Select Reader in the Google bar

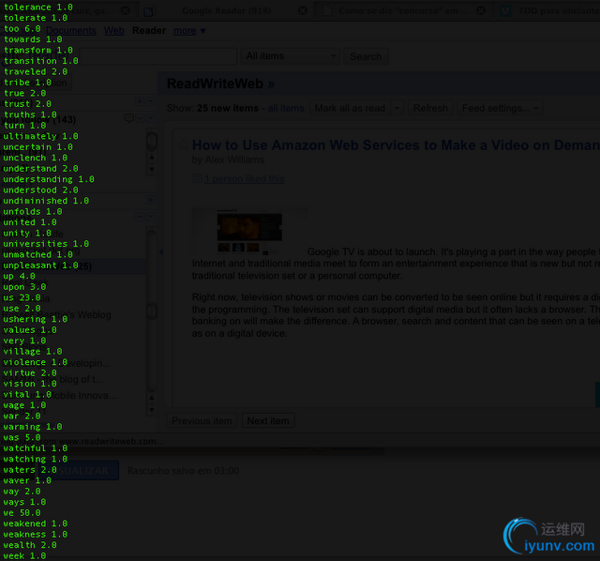tap(149, 31)
